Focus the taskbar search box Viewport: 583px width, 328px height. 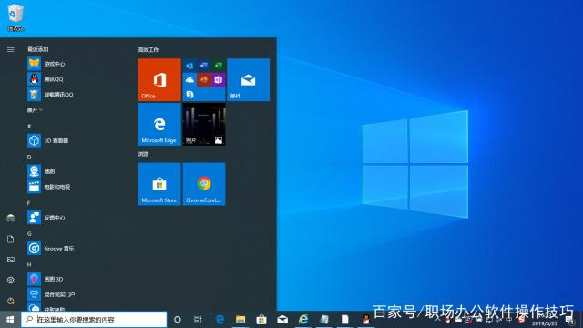[94, 320]
